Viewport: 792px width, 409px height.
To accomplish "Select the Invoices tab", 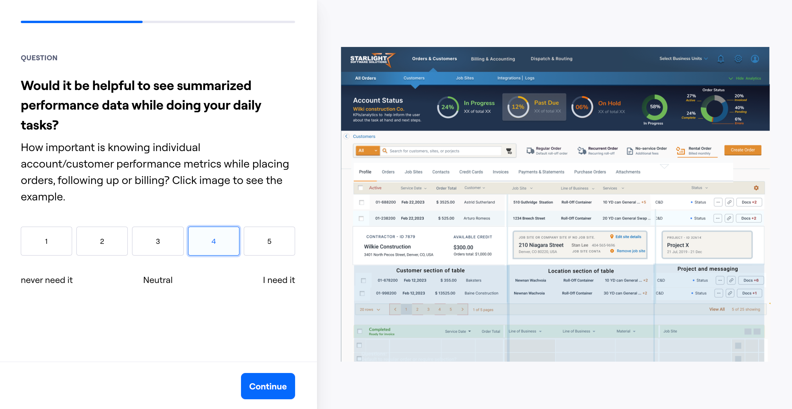I will 500,172.
